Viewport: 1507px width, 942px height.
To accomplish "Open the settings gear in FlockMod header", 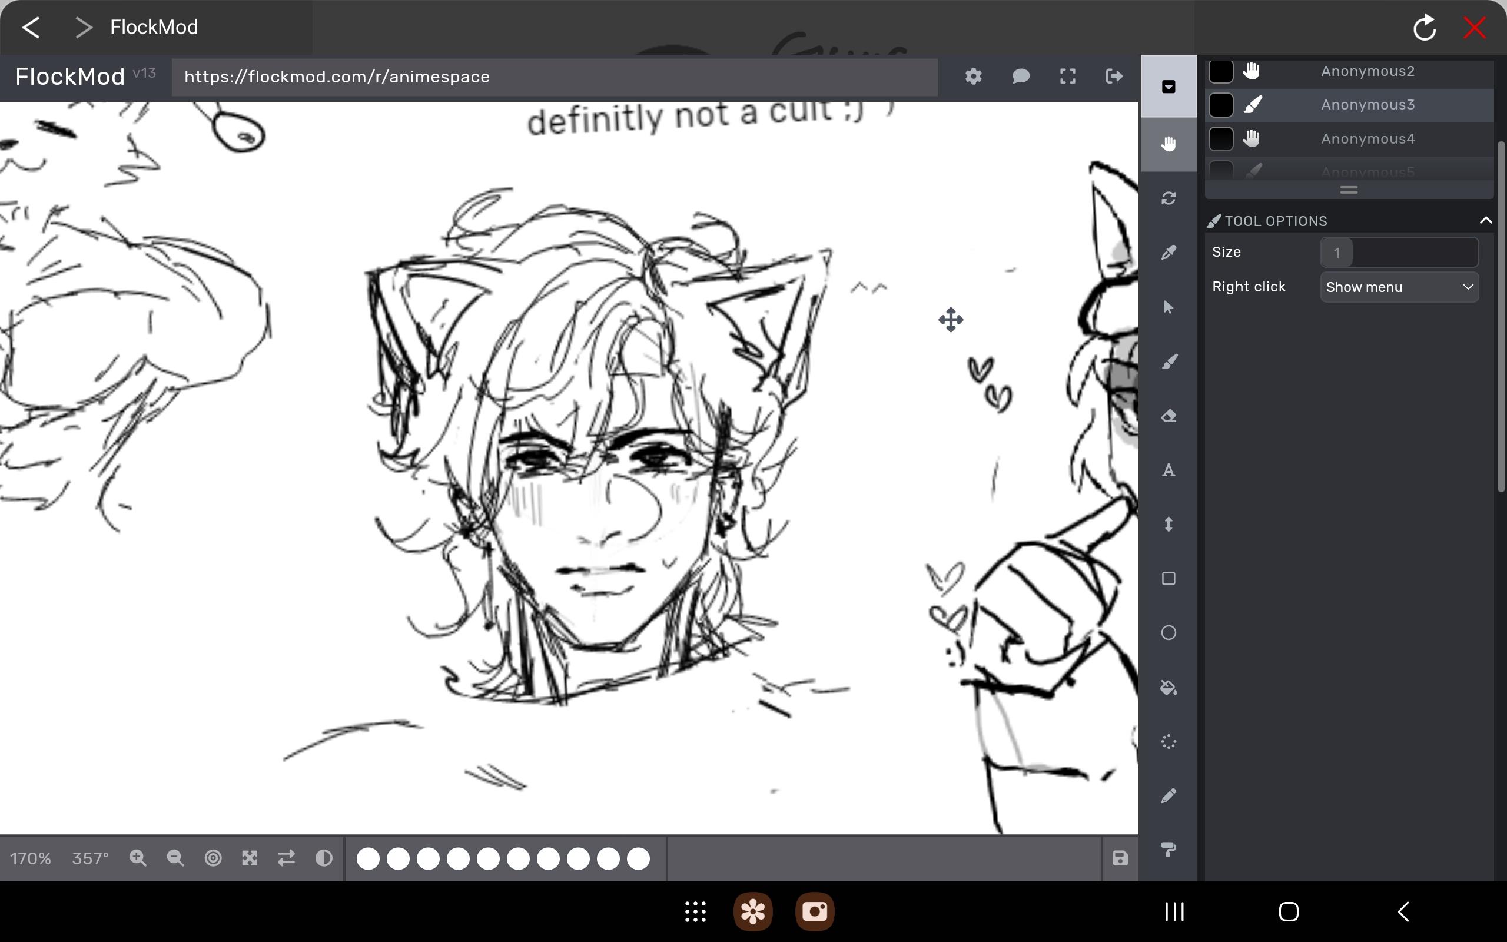I will pyautogui.click(x=973, y=77).
